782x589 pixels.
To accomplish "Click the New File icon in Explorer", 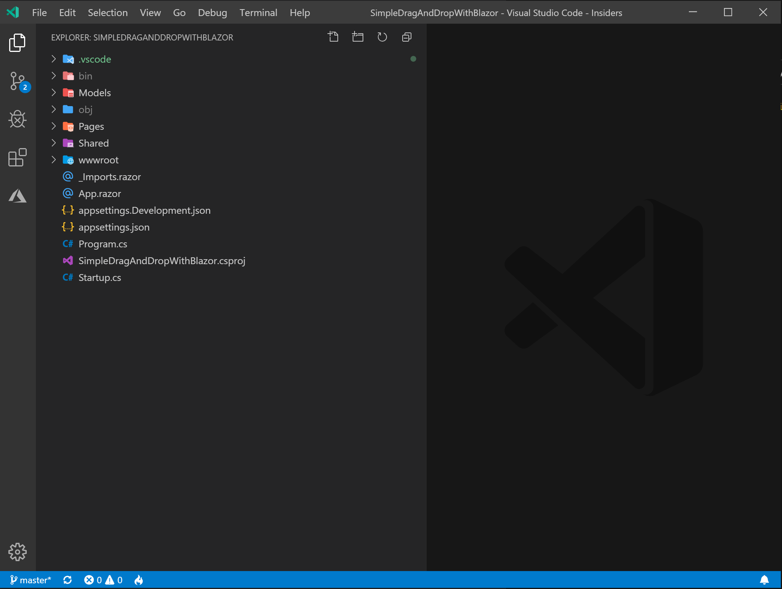I will pos(333,37).
